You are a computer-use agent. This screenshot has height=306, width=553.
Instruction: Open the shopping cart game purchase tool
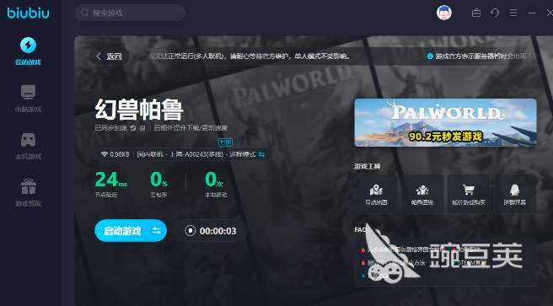click(469, 194)
